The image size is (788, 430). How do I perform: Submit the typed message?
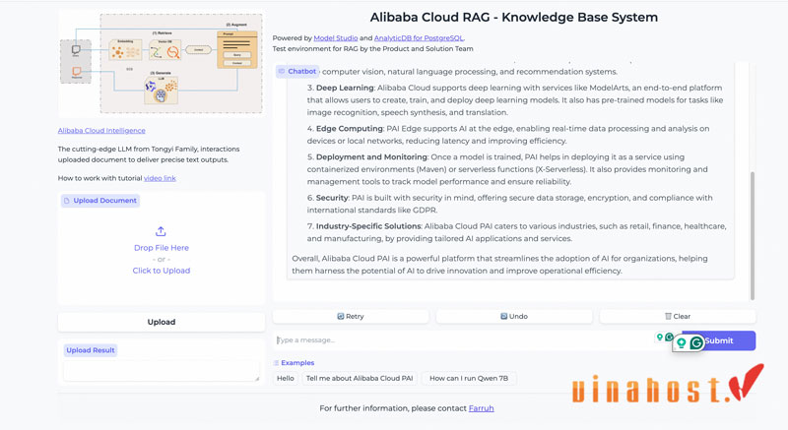coord(719,340)
